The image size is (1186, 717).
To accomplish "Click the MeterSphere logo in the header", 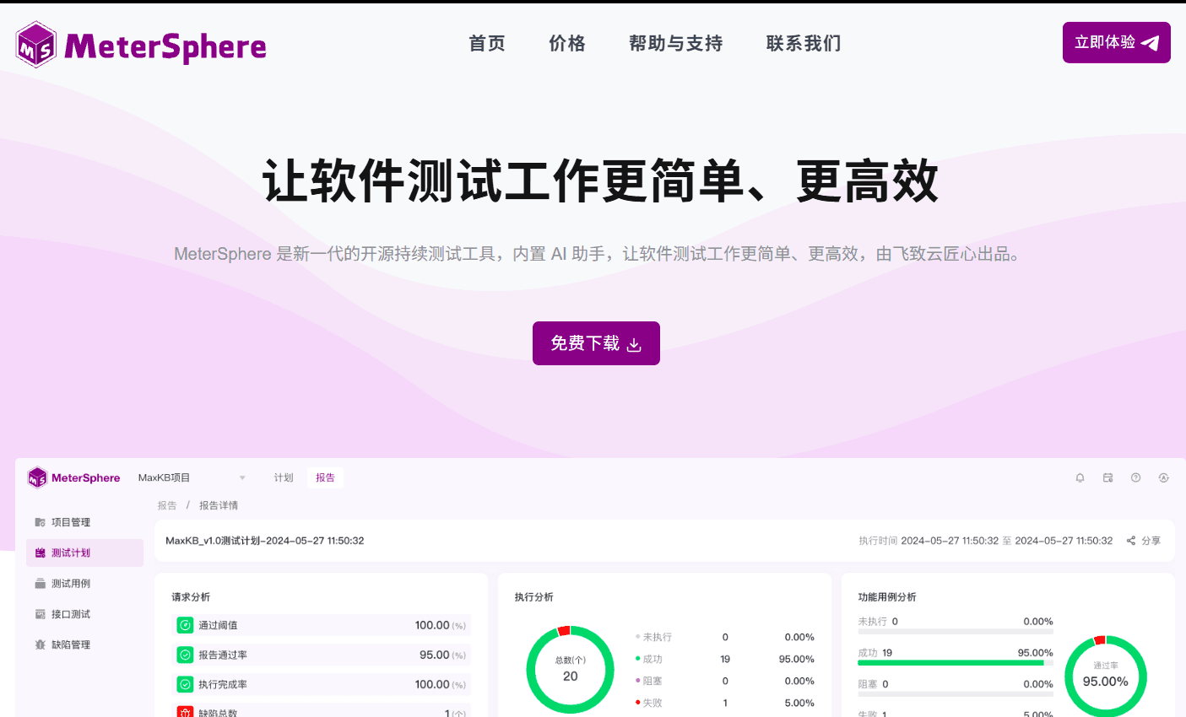I will point(141,45).
